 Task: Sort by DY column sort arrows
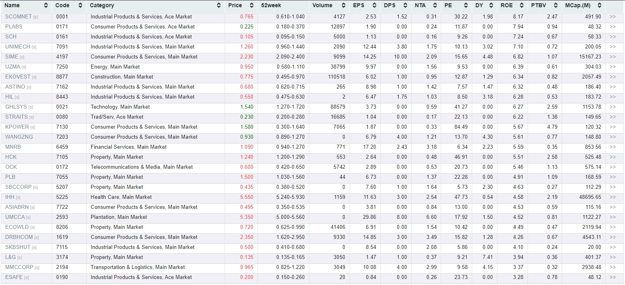[x=491, y=6]
